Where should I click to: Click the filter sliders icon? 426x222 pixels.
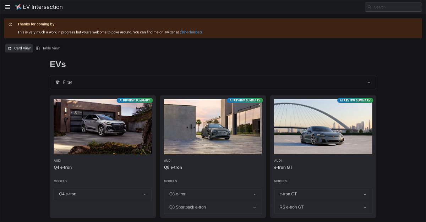tap(58, 82)
